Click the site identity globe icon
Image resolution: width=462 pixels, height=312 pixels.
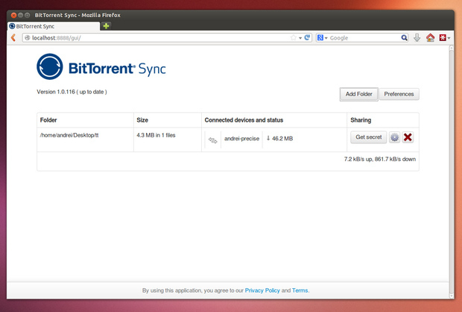coord(27,38)
